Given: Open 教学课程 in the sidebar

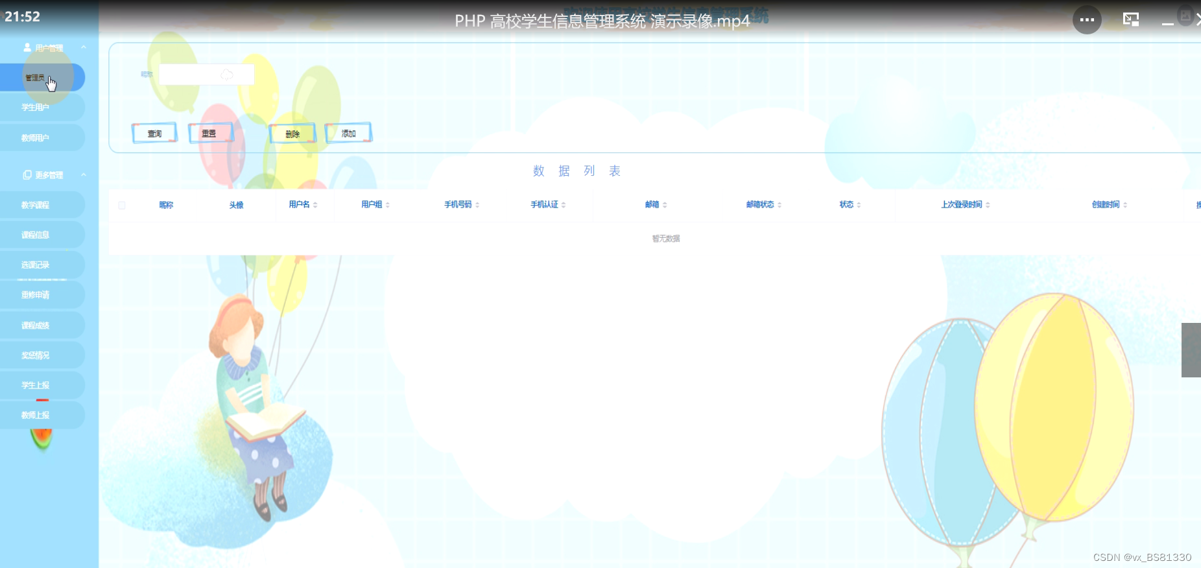Looking at the screenshot, I should (42, 205).
